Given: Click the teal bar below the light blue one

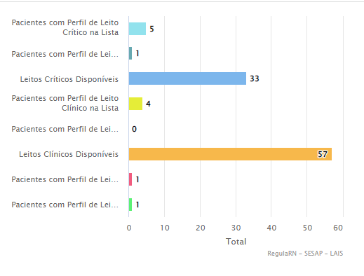Looking at the screenshot, I should coord(130,53).
